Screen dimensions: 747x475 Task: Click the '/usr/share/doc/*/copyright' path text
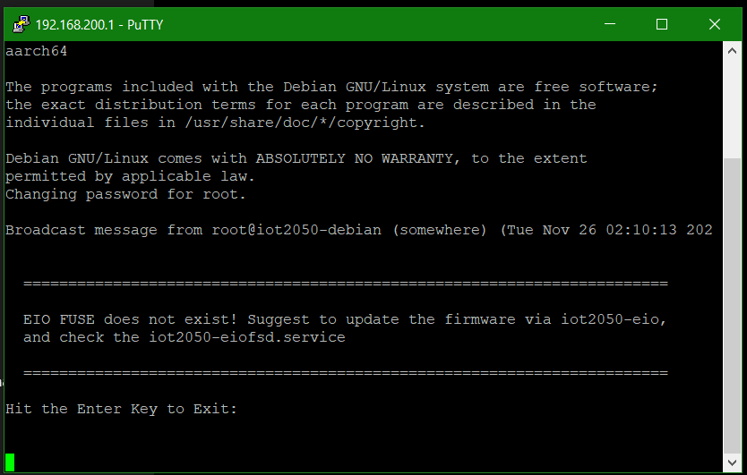pyautogui.click(x=301, y=123)
